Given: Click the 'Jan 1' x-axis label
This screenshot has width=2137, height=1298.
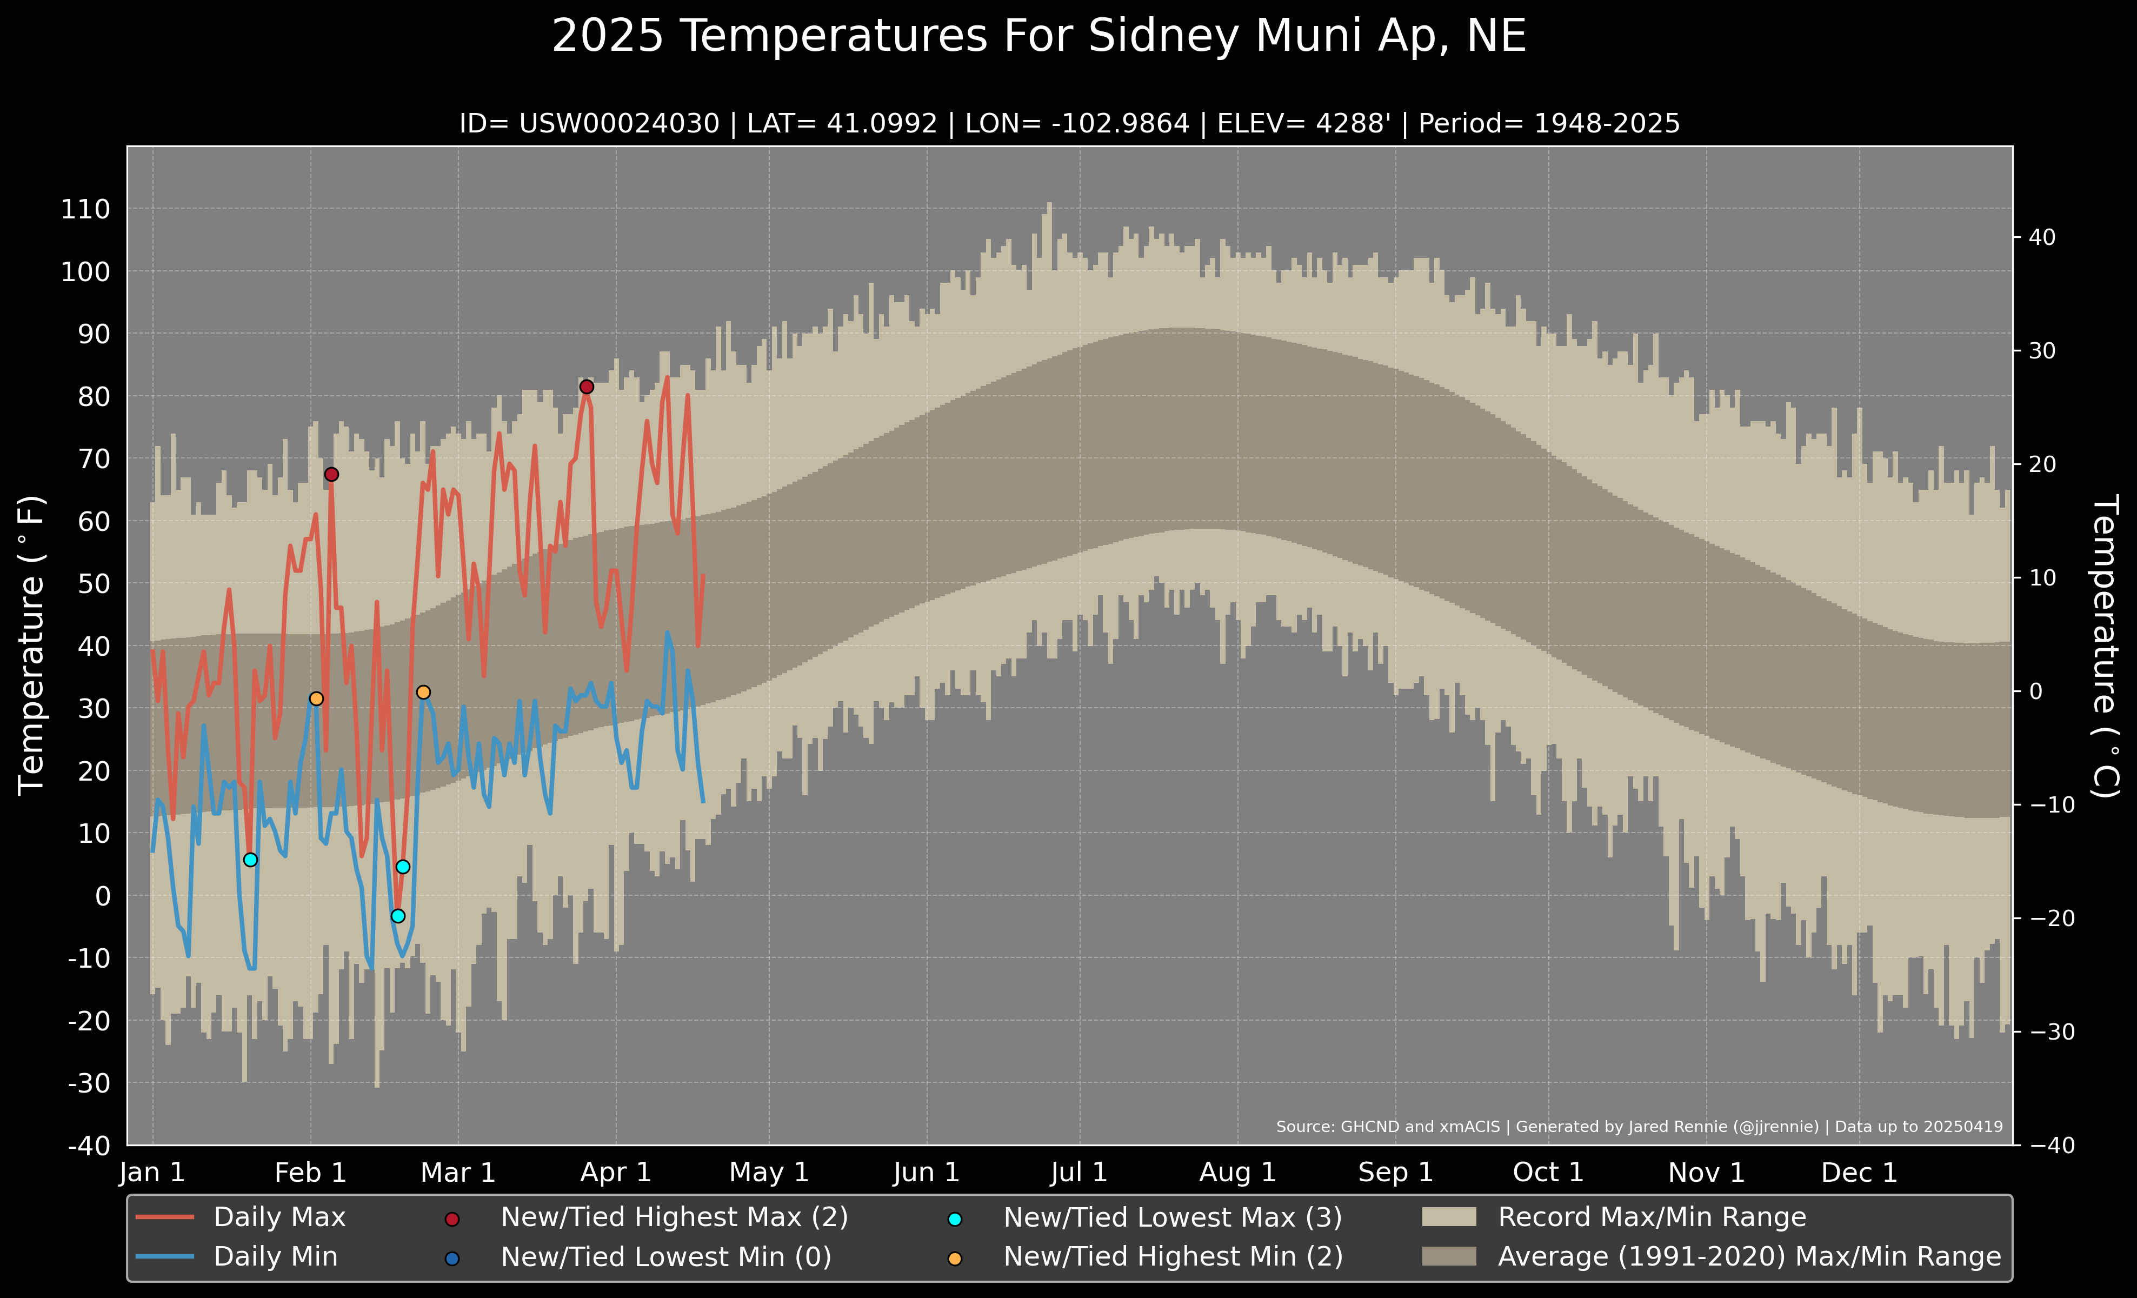Looking at the screenshot, I should point(152,1172).
